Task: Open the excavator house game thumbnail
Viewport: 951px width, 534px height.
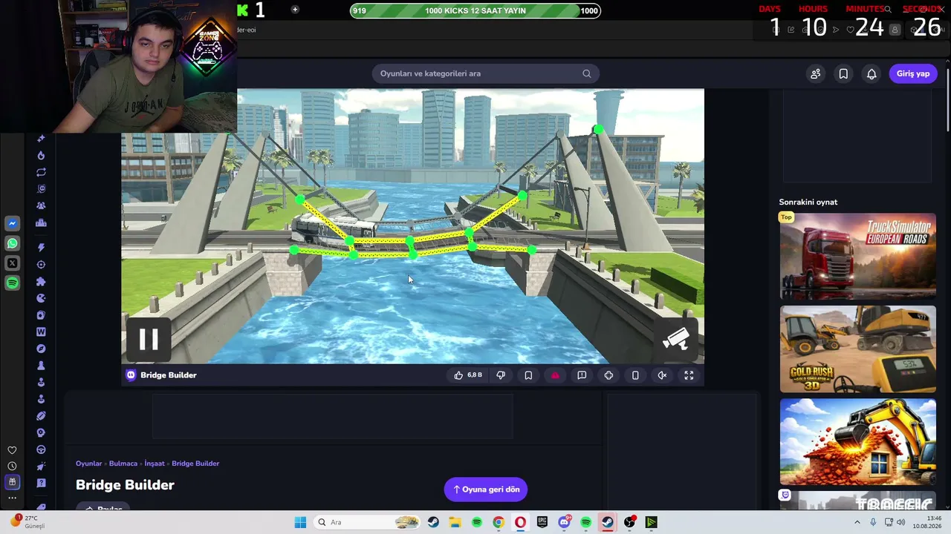Action: 857,442
